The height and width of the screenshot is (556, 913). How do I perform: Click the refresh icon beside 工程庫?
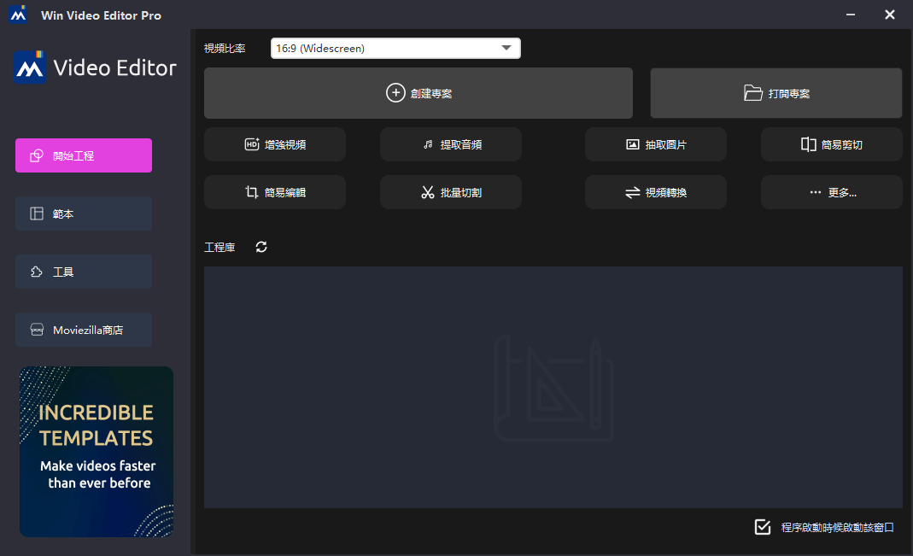pos(261,247)
